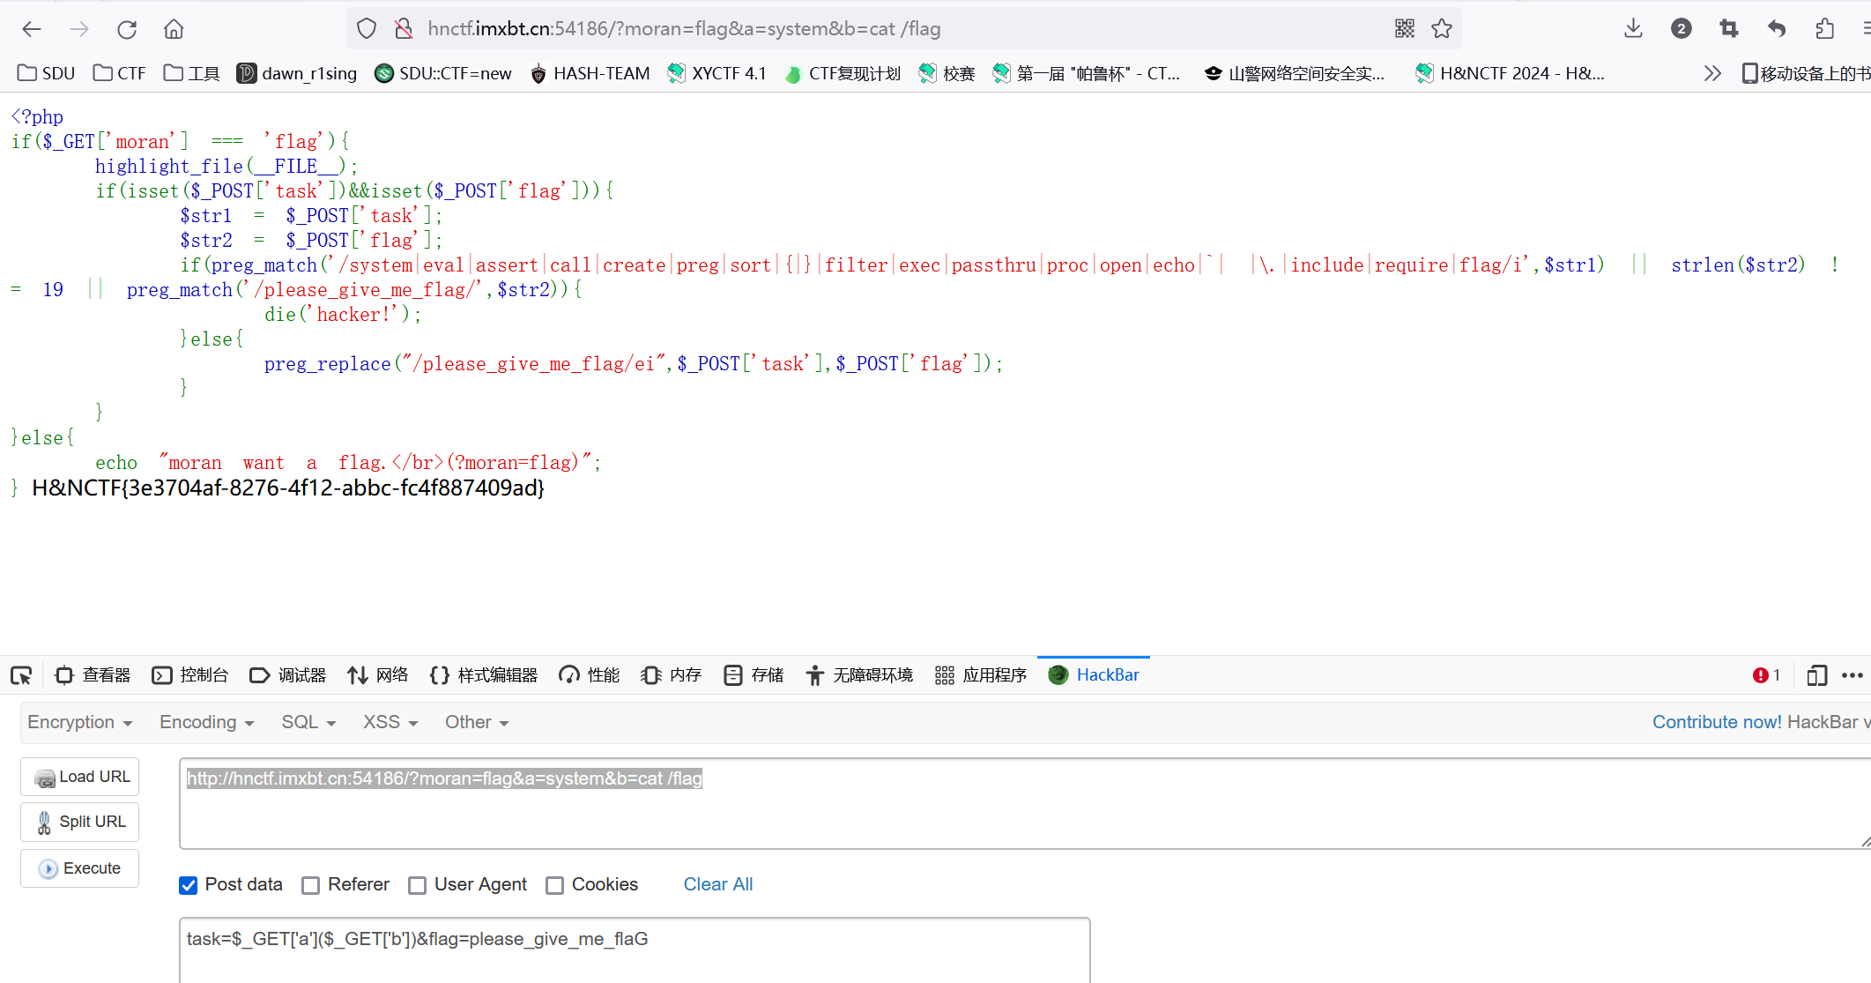
Task: Open QR code icon in address bar
Action: tap(1405, 29)
